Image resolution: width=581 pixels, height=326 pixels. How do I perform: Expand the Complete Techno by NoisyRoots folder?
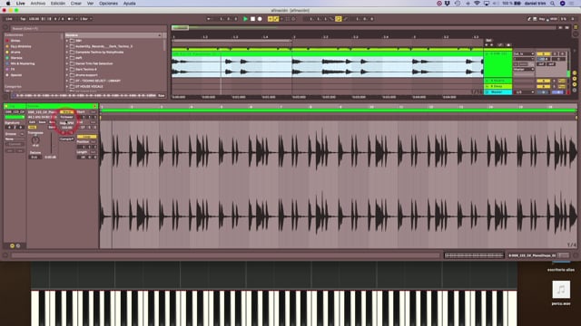click(x=67, y=53)
